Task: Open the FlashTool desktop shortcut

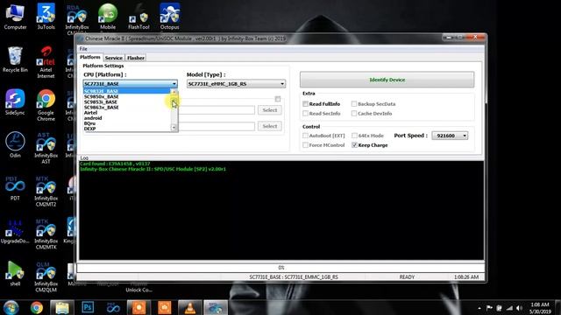Action: point(138,17)
